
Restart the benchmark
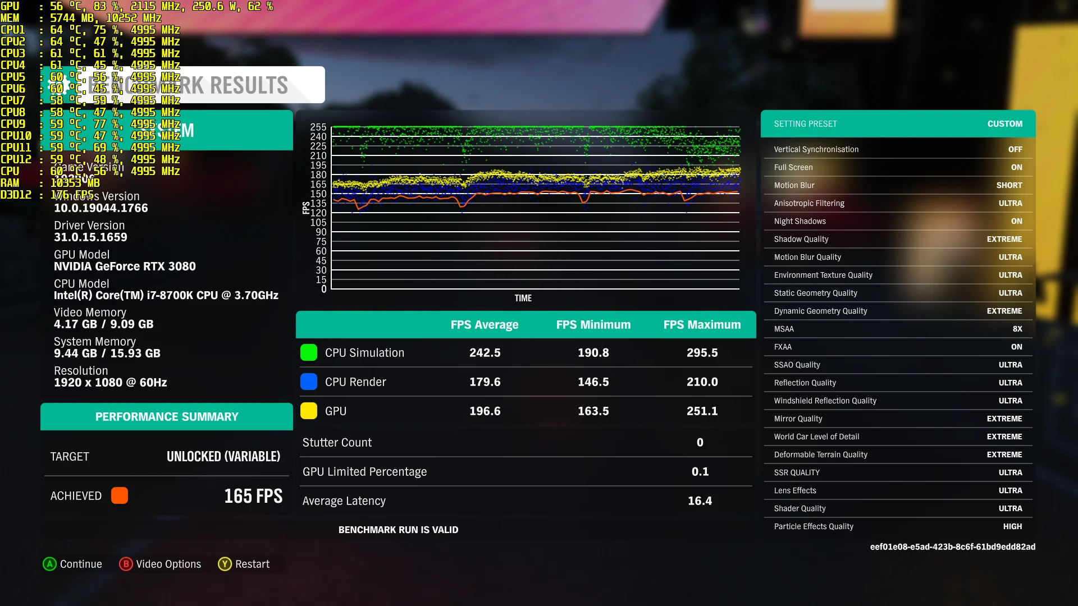252,564
